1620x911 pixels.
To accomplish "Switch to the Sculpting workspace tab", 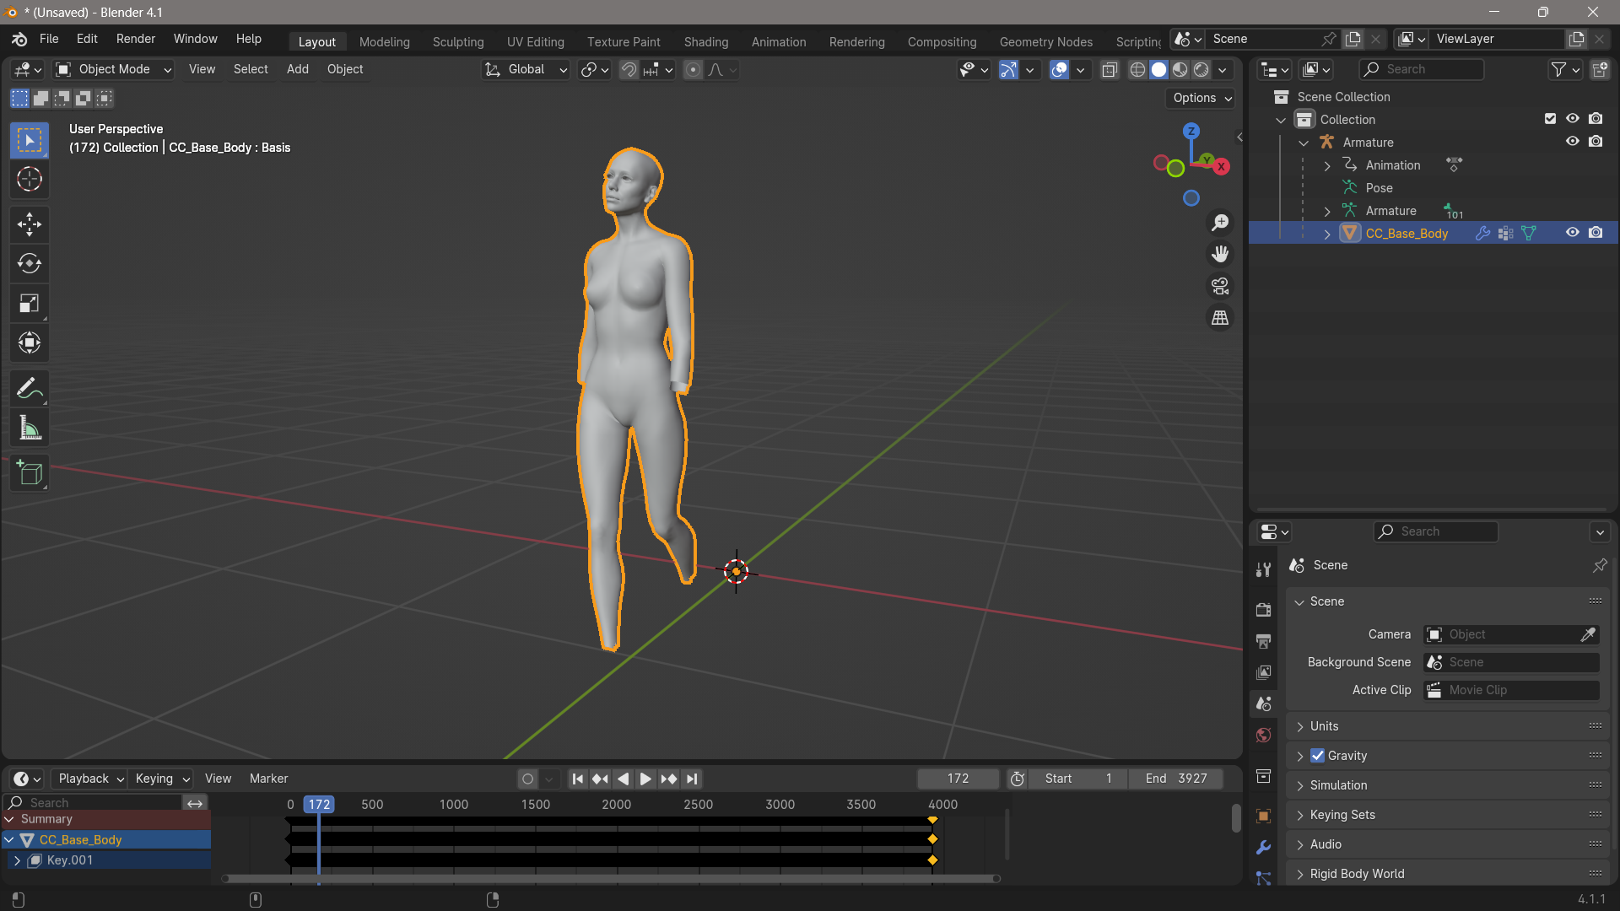I will pos(458,41).
